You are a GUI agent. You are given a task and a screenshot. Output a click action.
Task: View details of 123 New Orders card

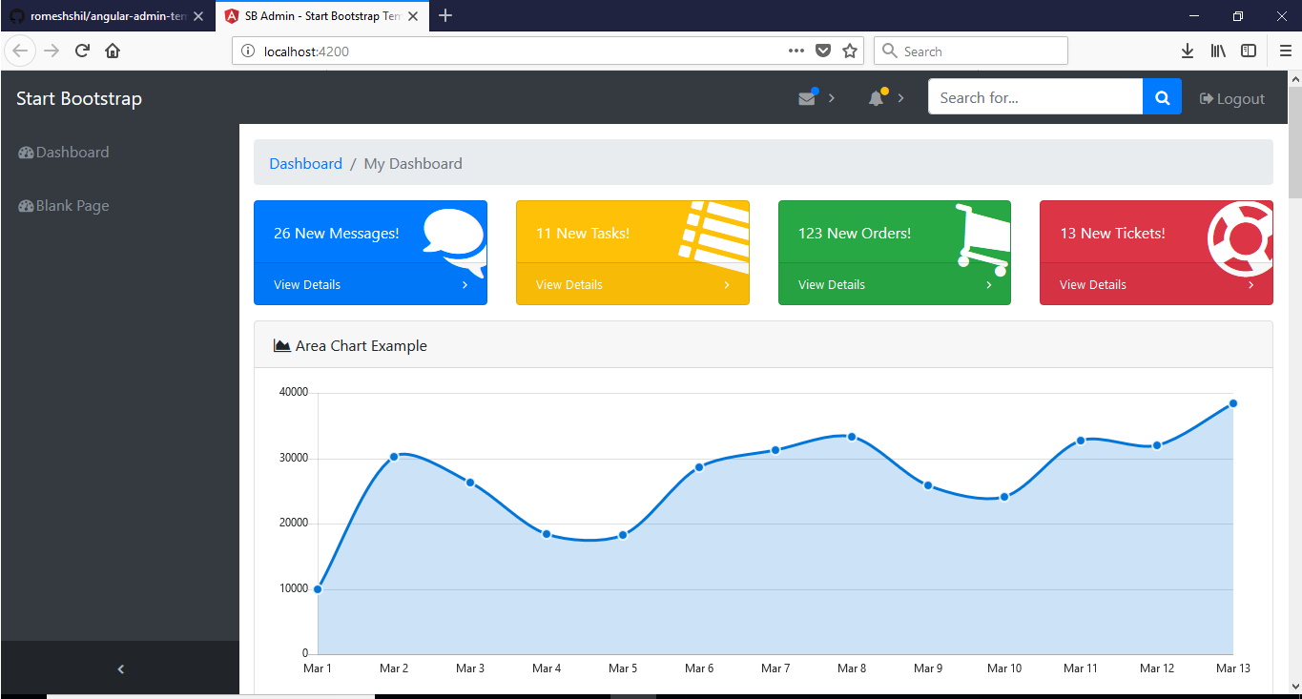[832, 284]
